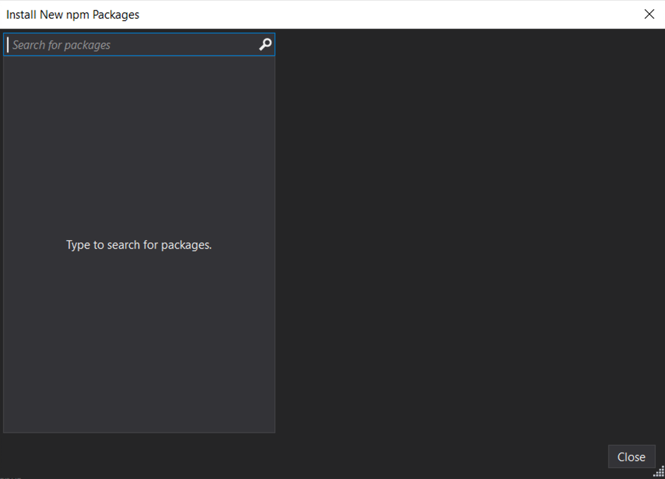Click the magnifying glass search icon
The height and width of the screenshot is (479, 665).
click(x=265, y=44)
